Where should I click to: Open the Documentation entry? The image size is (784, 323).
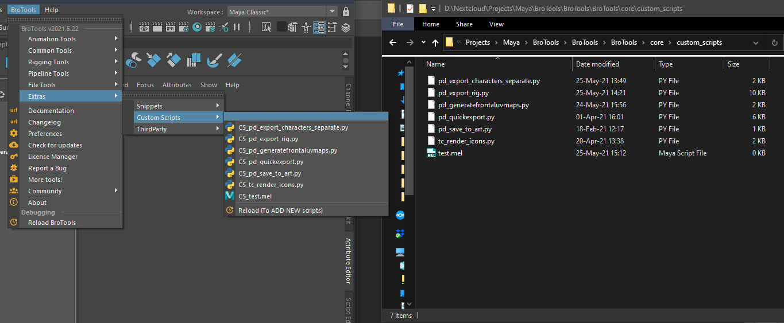[x=71, y=111]
